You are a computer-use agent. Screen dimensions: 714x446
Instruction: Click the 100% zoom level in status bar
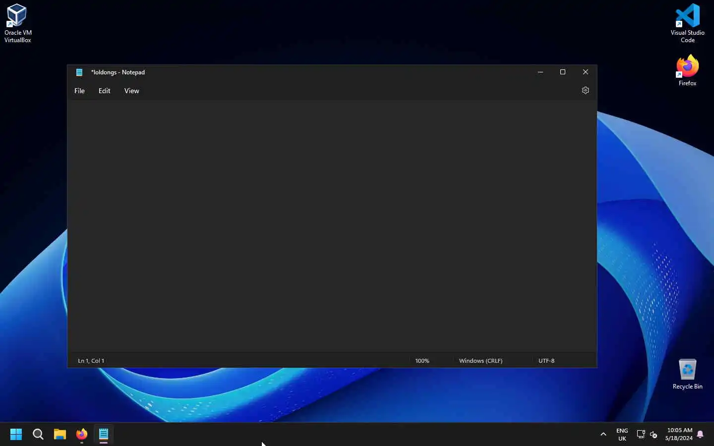pos(422,361)
